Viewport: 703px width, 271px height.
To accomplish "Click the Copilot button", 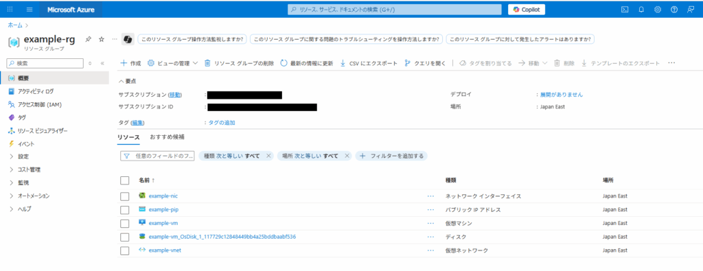I will 527,10.
